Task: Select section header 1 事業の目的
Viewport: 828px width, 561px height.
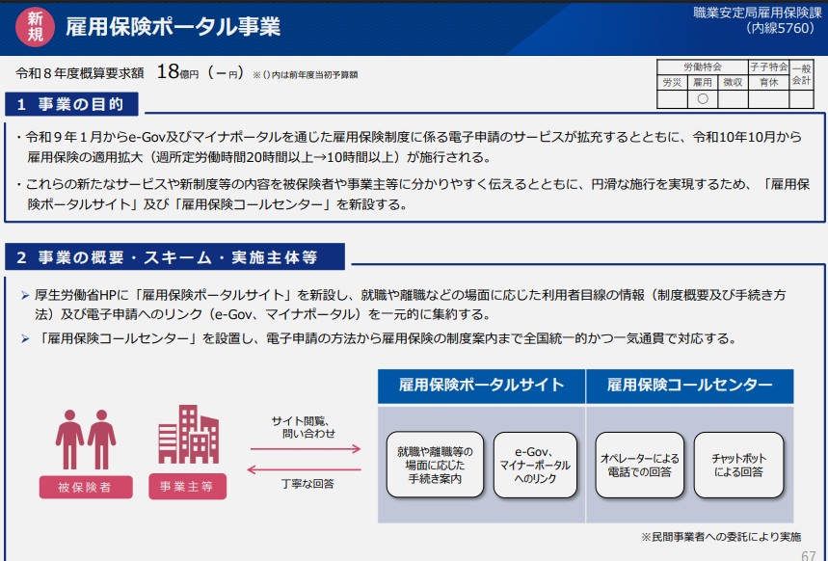Action: click(x=77, y=104)
